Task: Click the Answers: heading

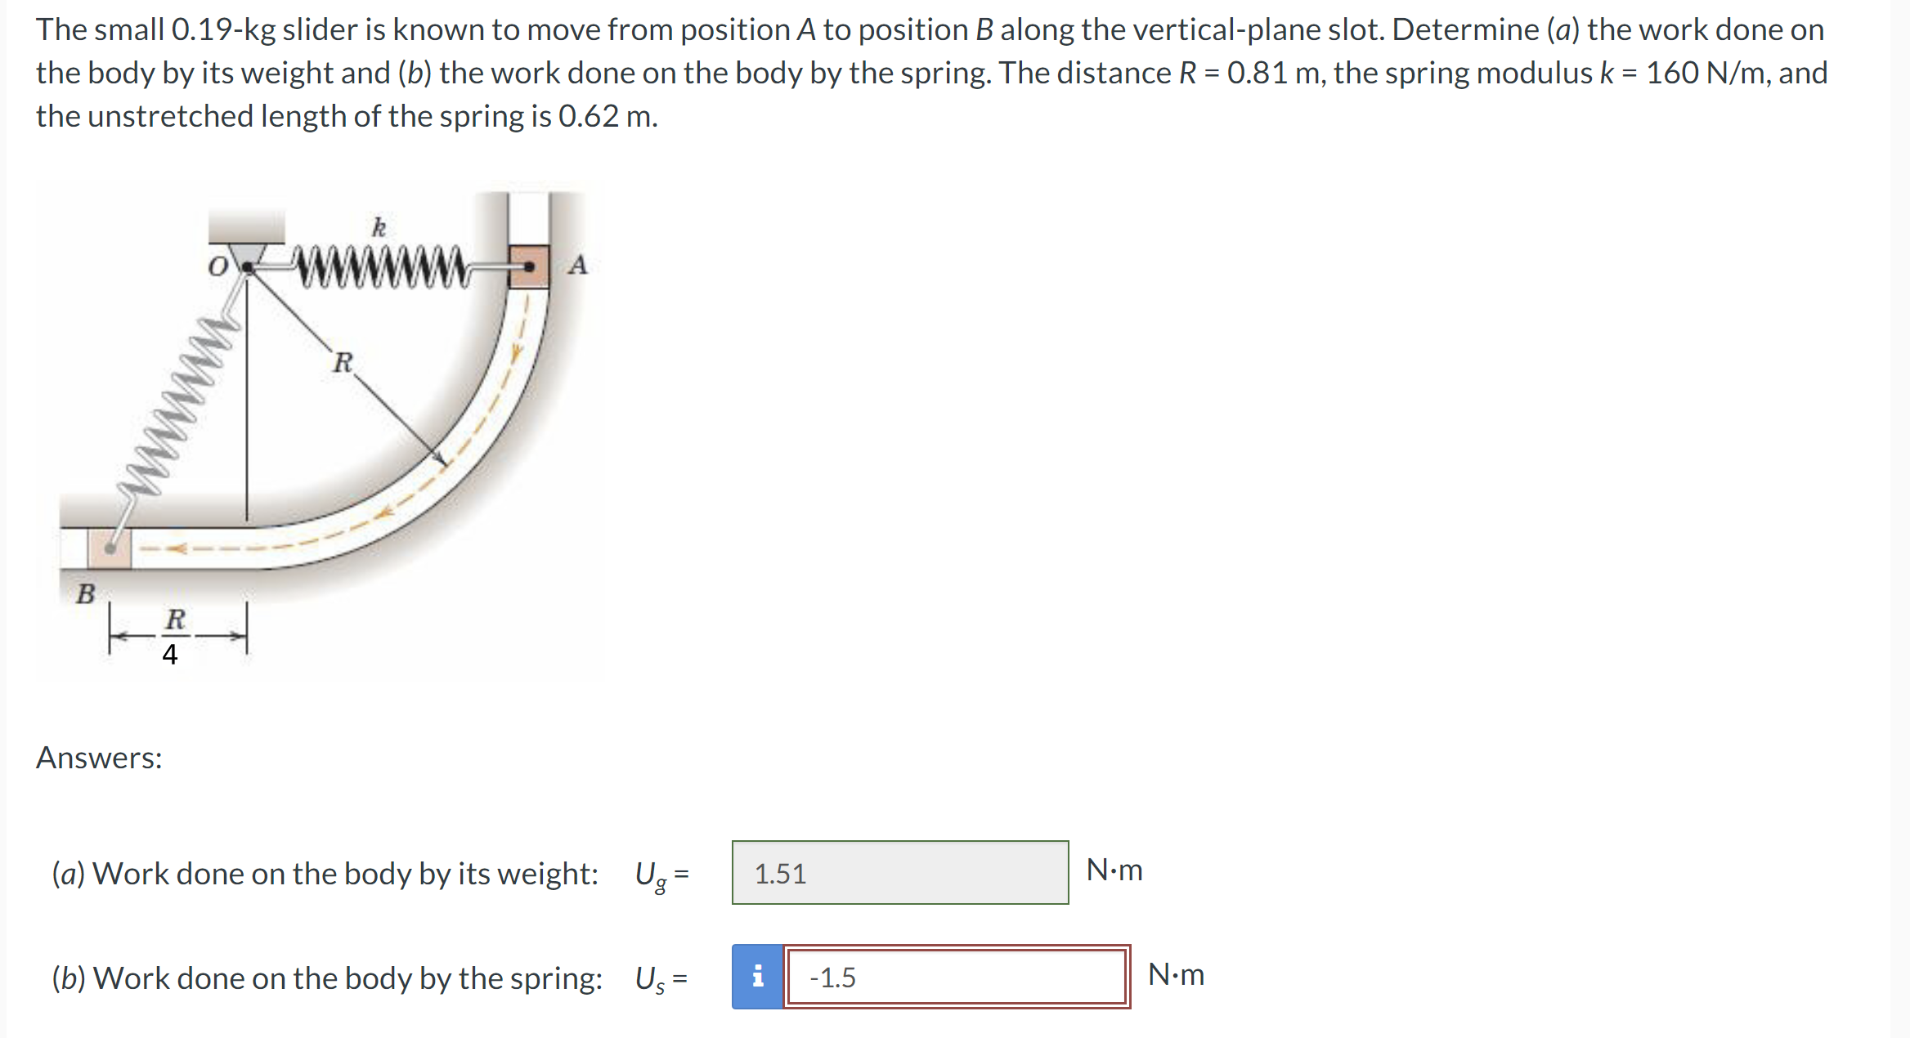Action: (100, 758)
